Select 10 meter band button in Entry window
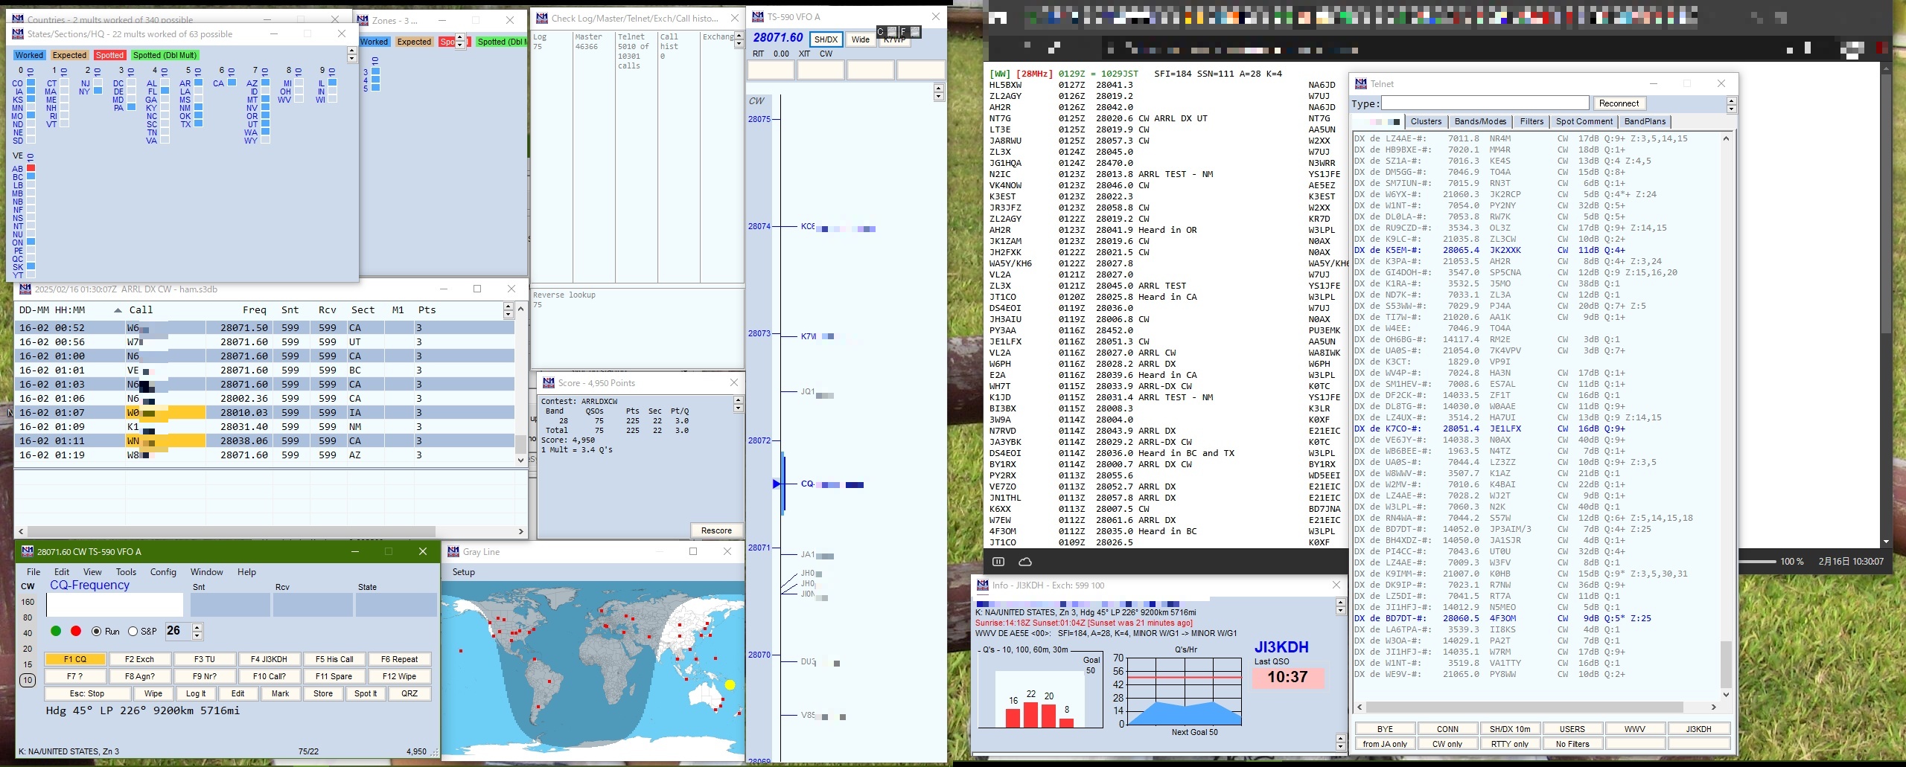The image size is (1906, 767). 28,680
